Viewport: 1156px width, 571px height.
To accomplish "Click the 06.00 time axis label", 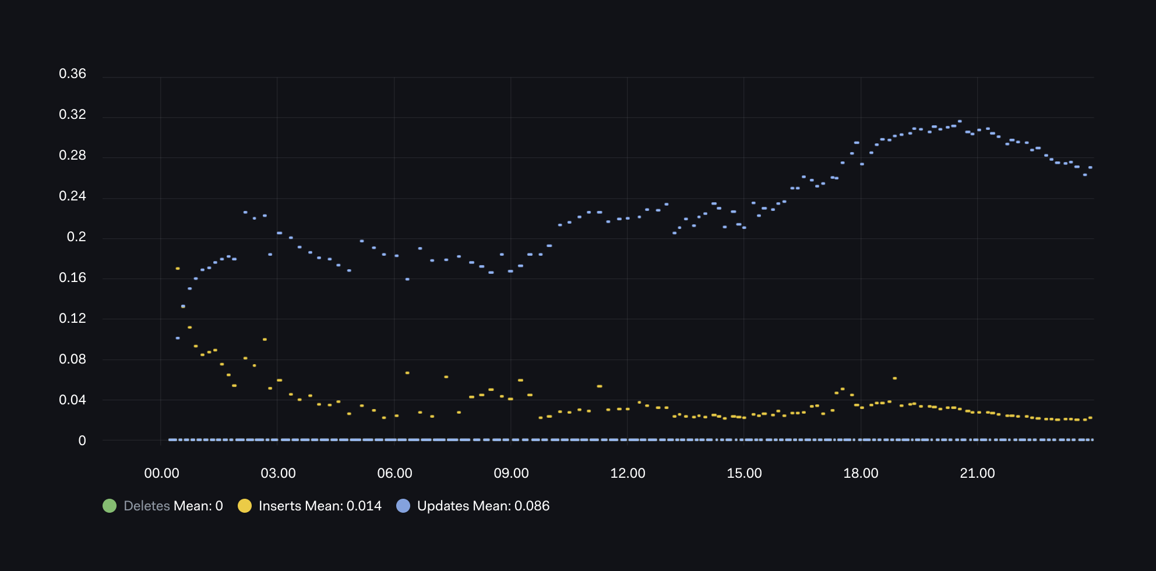I will pos(394,473).
